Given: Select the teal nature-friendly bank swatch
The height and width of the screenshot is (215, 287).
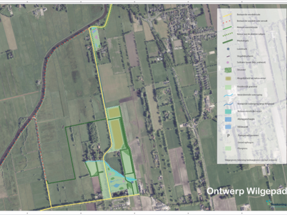Looking at the screenshot, I should [228, 111].
